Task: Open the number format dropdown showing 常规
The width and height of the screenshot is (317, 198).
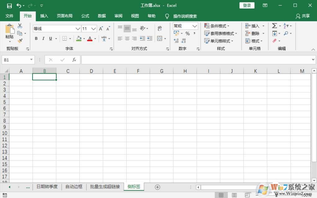Action: click(x=194, y=26)
